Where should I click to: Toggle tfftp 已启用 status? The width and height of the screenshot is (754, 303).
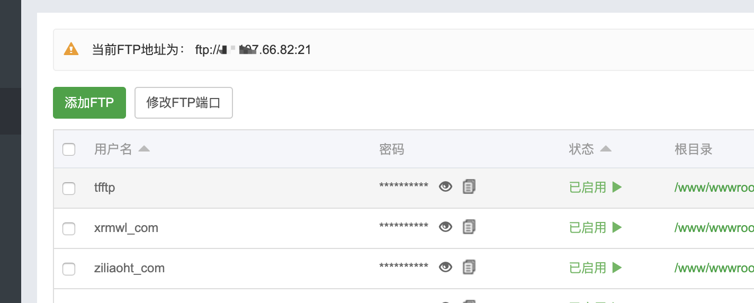click(x=588, y=188)
